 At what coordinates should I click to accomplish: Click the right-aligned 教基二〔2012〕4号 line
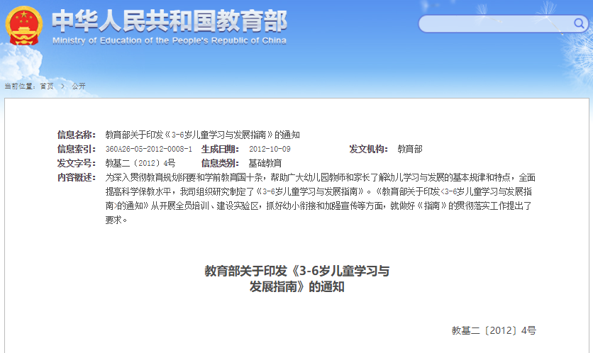(x=494, y=330)
